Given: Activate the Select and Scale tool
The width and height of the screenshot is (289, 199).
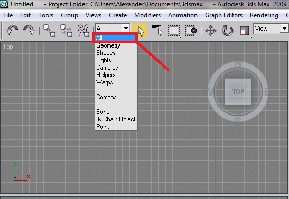Looking at the screenshot, I should pos(245,31).
